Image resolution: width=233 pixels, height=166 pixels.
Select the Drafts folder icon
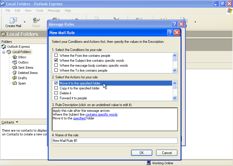(15, 78)
